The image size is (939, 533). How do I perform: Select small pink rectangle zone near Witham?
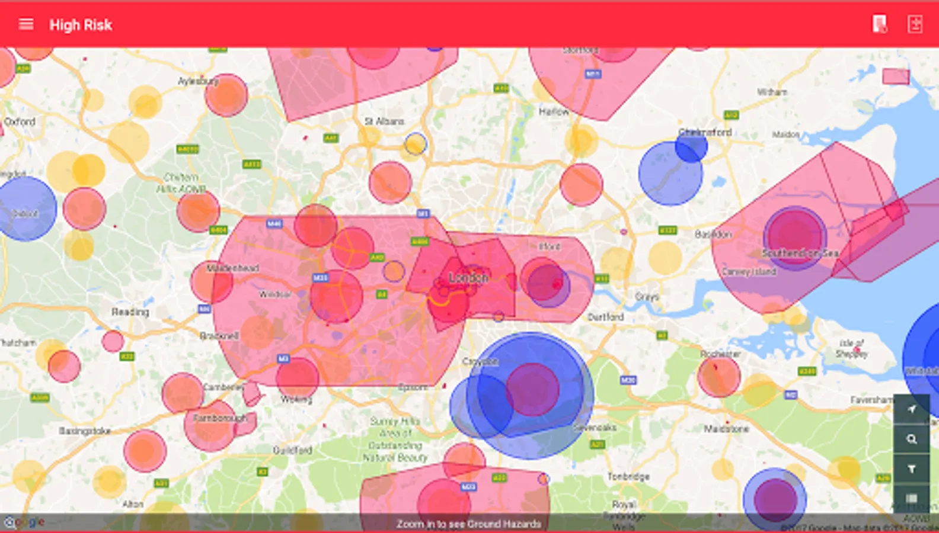896,76
